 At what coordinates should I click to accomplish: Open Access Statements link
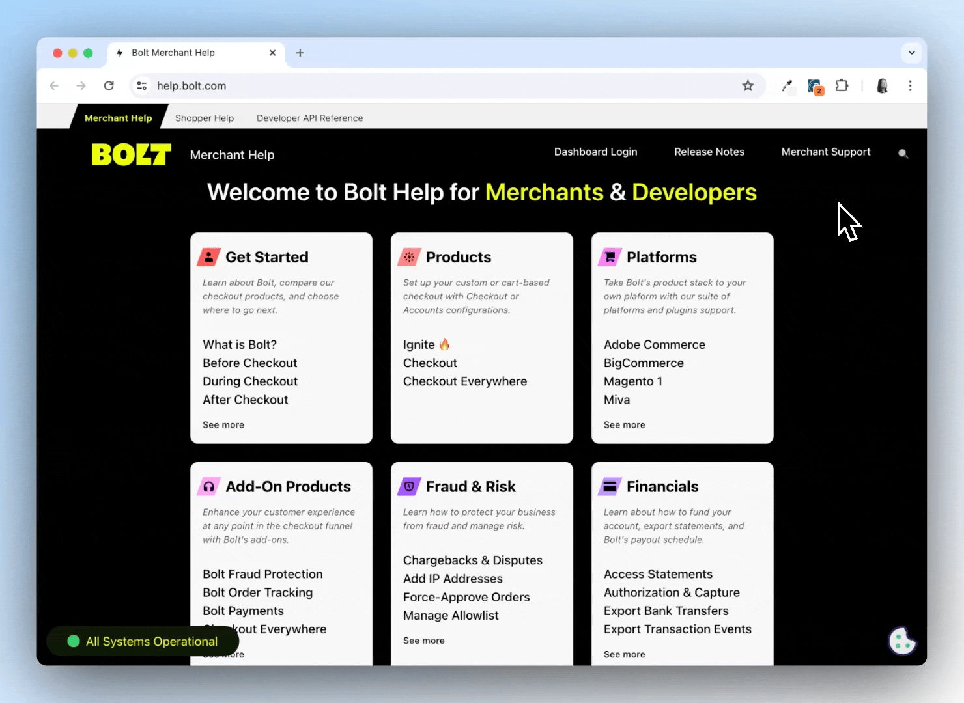coord(658,573)
